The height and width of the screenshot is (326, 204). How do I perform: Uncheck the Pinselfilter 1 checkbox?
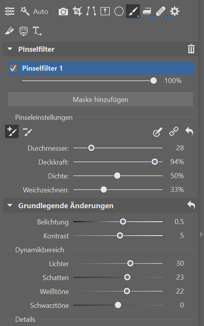click(x=13, y=68)
